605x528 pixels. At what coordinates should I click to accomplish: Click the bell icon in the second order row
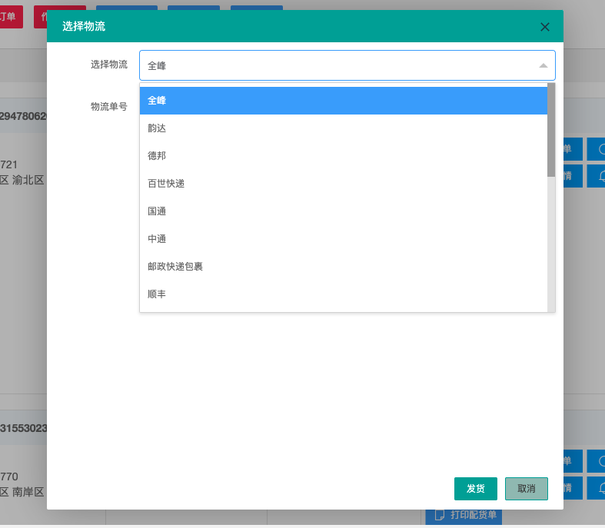(x=600, y=487)
